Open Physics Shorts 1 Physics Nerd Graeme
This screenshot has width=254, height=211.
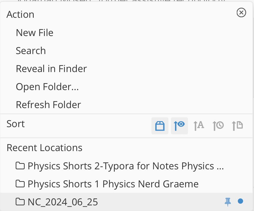click(113, 184)
